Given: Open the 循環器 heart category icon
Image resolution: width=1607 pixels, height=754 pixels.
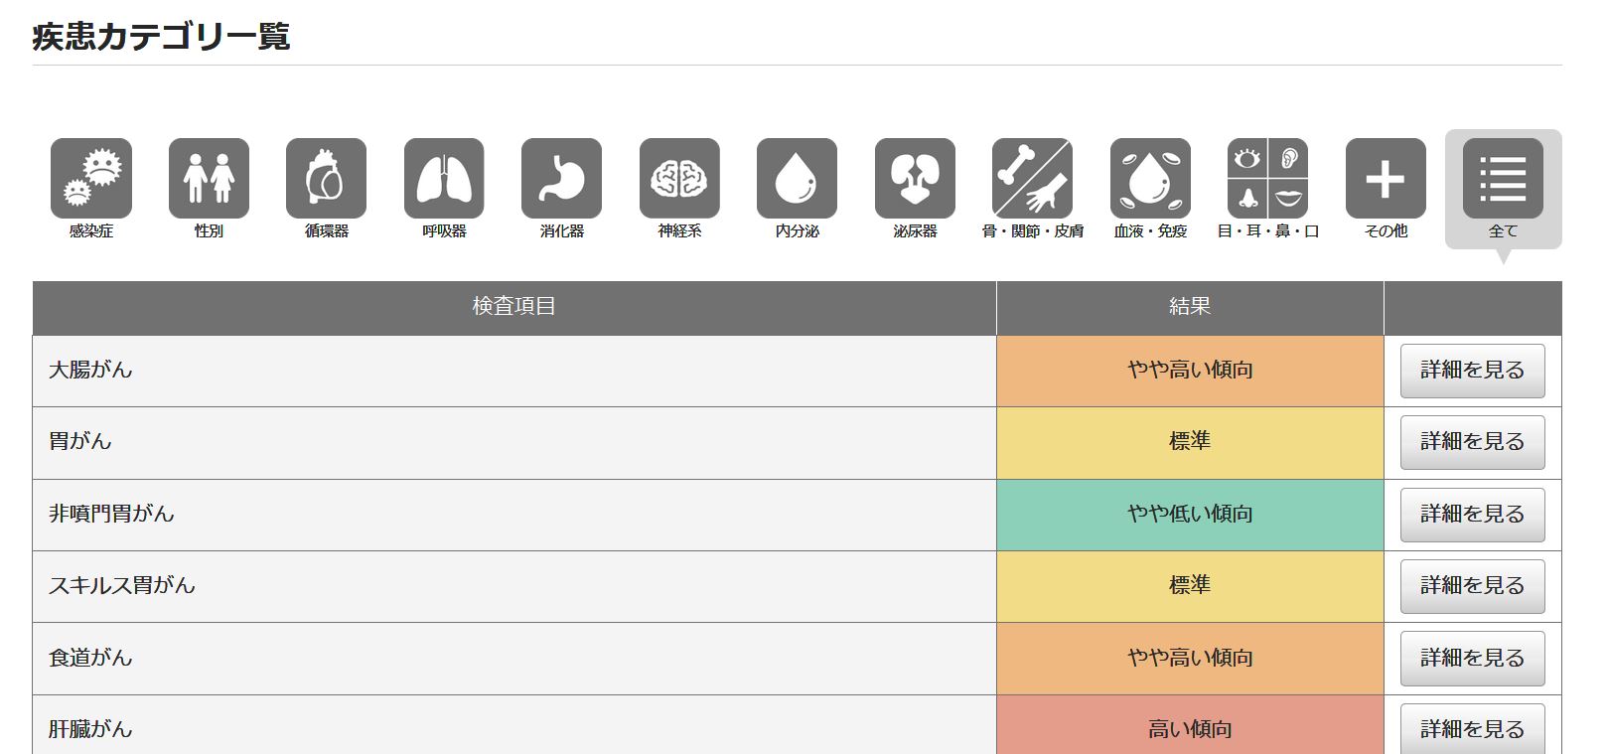Looking at the screenshot, I should click(x=327, y=179).
